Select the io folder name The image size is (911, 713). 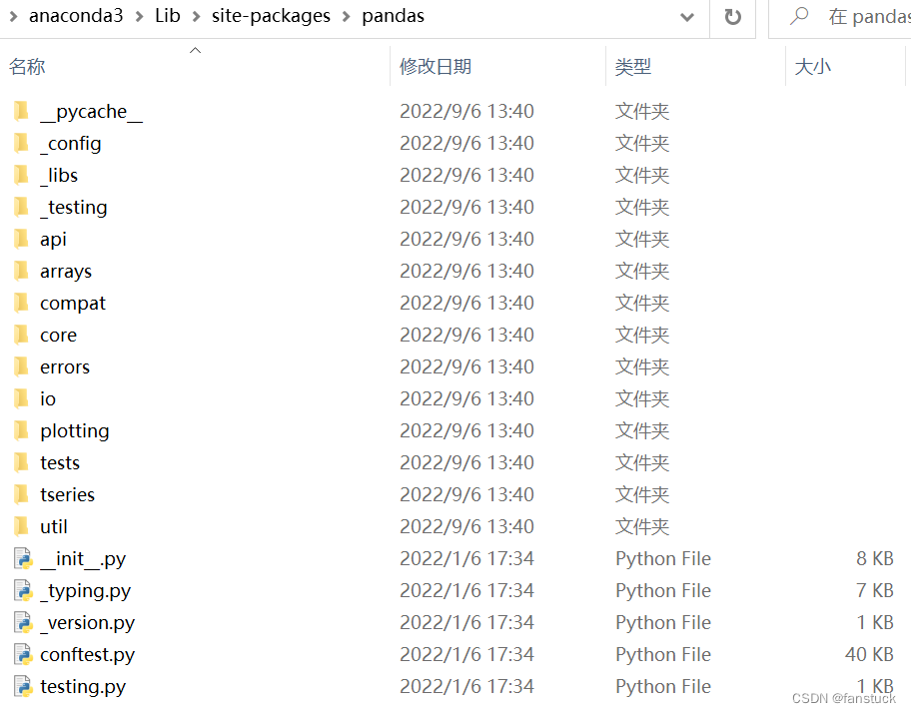[x=48, y=398]
